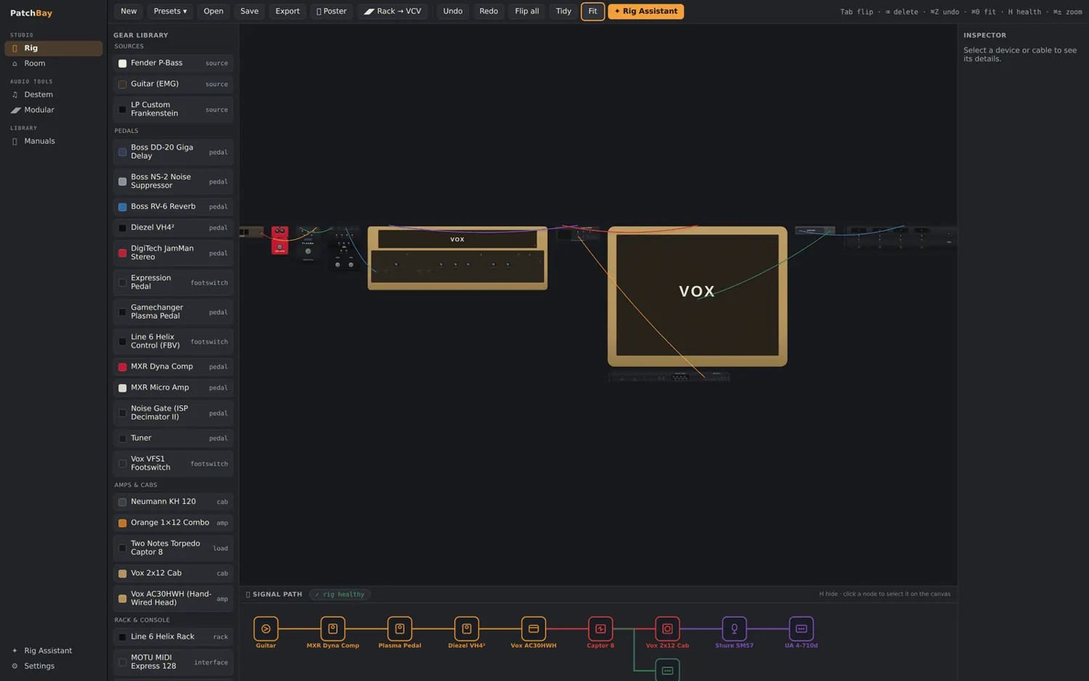Toggle the Fit view button
1089x681 pixels.
(x=592, y=12)
